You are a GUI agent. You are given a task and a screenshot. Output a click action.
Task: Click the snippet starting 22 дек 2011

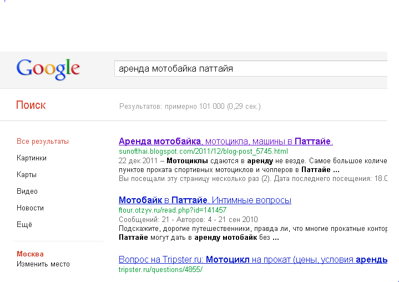[x=253, y=165]
